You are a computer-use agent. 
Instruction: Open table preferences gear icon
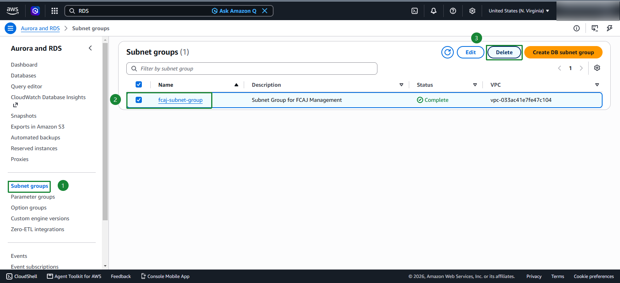(597, 68)
